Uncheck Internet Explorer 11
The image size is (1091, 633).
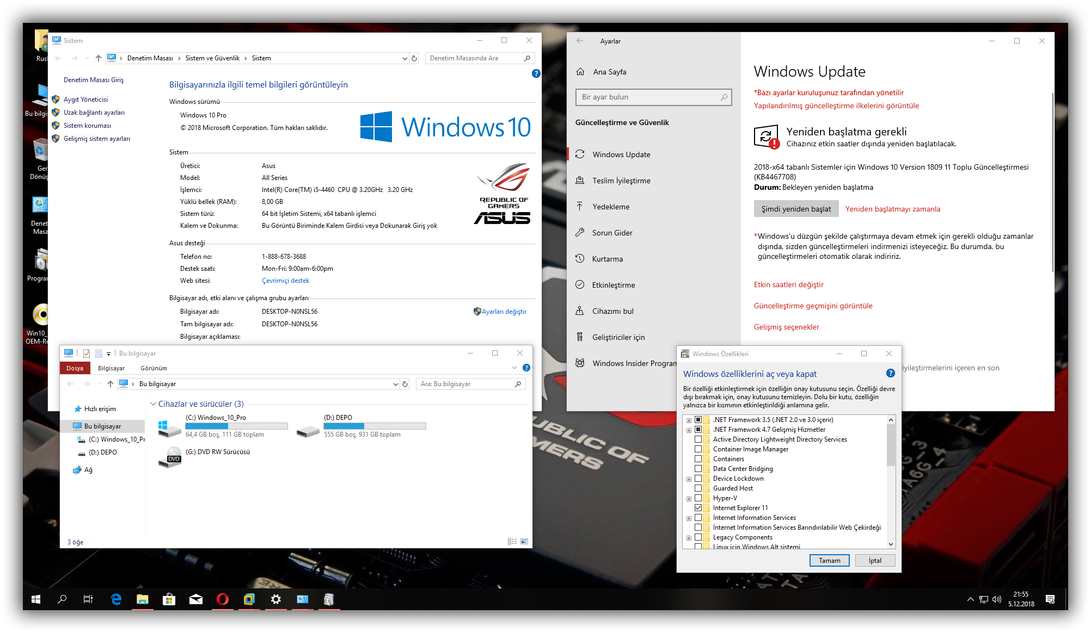pyautogui.click(x=698, y=508)
